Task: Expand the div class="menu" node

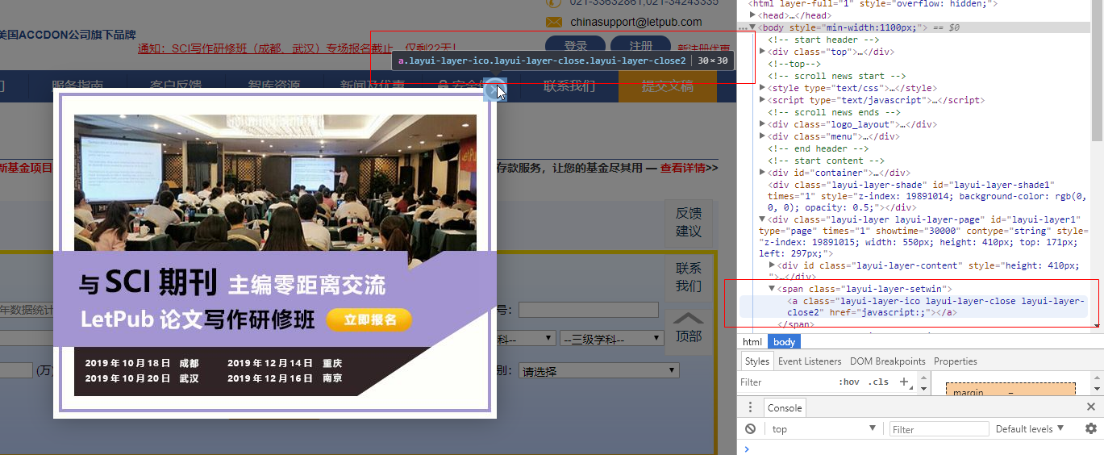Action: pyautogui.click(x=762, y=136)
